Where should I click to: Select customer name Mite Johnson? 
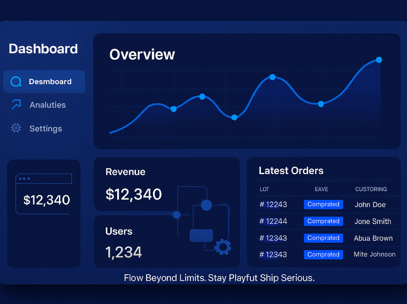pos(374,254)
